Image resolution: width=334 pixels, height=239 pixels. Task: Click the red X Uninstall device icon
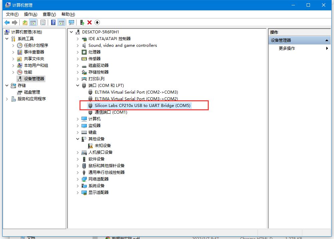90,22
